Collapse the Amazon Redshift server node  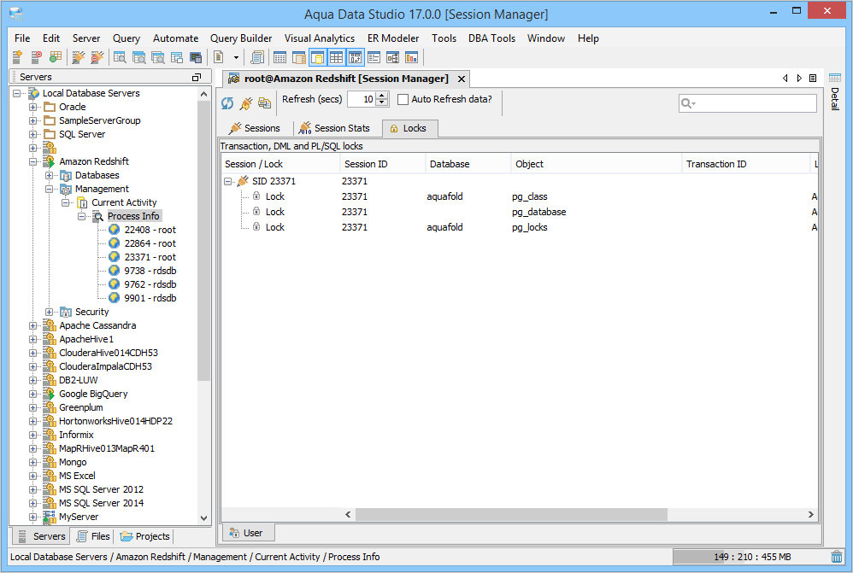[33, 161]
